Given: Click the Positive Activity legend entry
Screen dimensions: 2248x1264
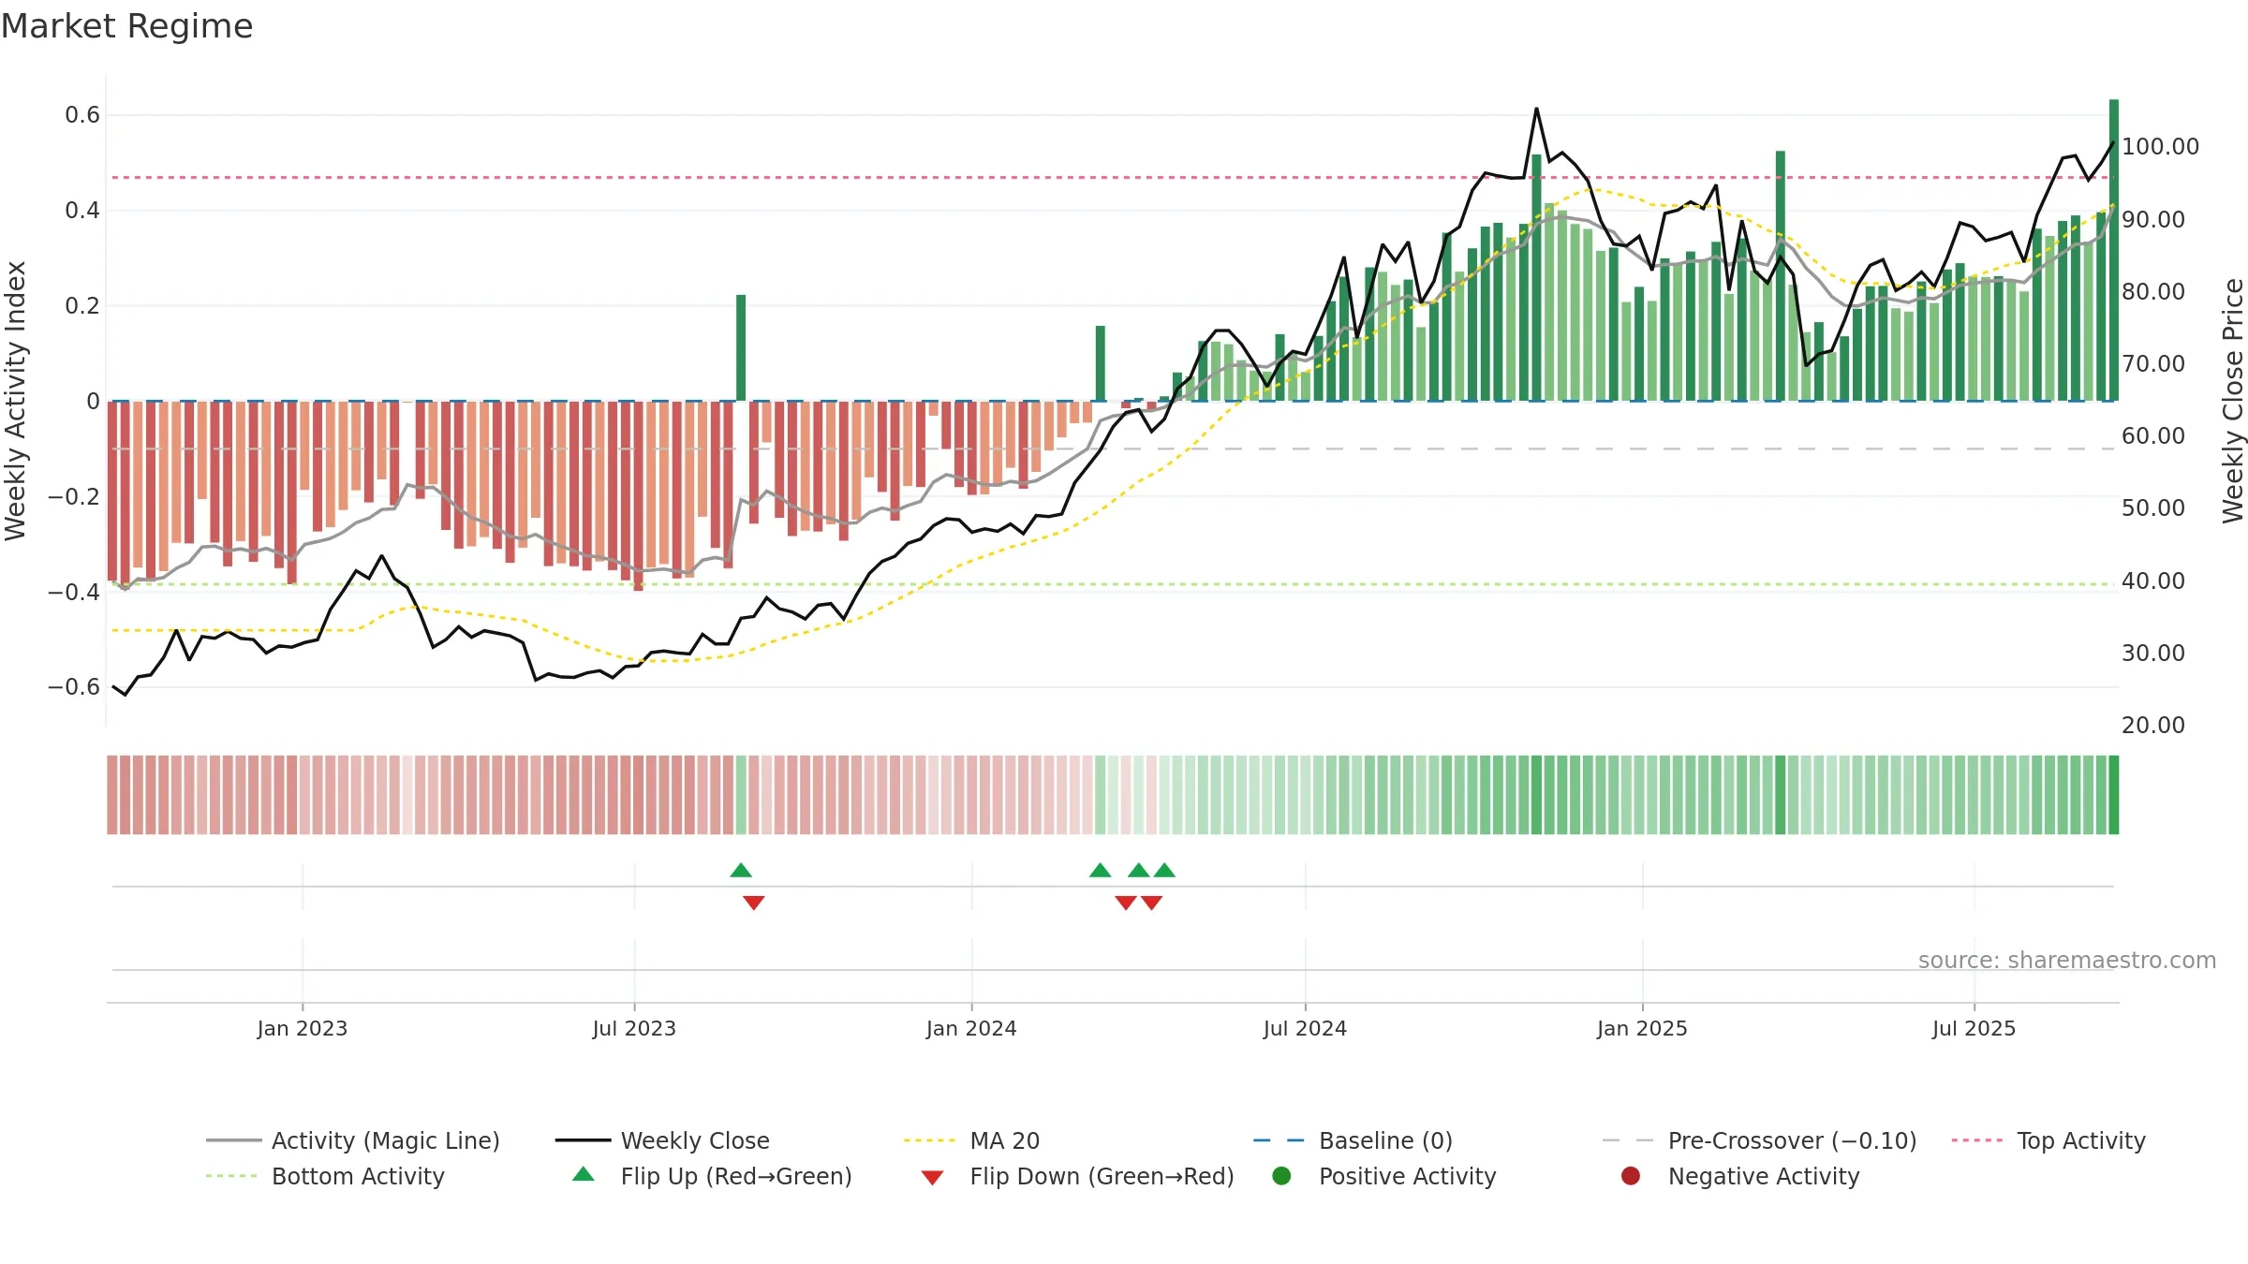Looking at the screenshot, I should coord(1384,1176).
